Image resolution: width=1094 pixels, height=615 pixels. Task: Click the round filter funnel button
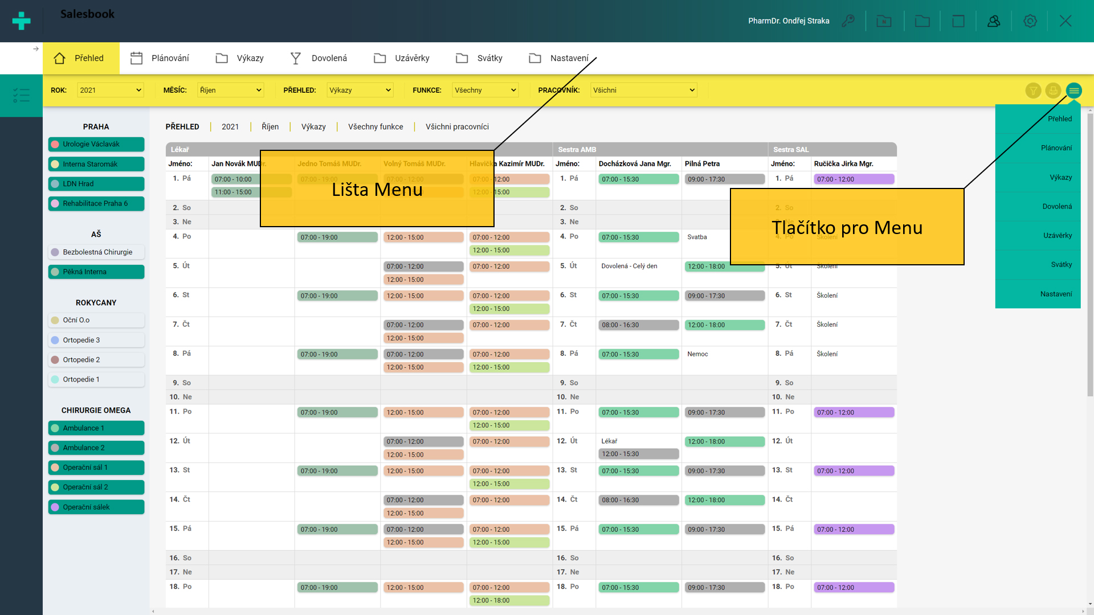click(1033, 91)
